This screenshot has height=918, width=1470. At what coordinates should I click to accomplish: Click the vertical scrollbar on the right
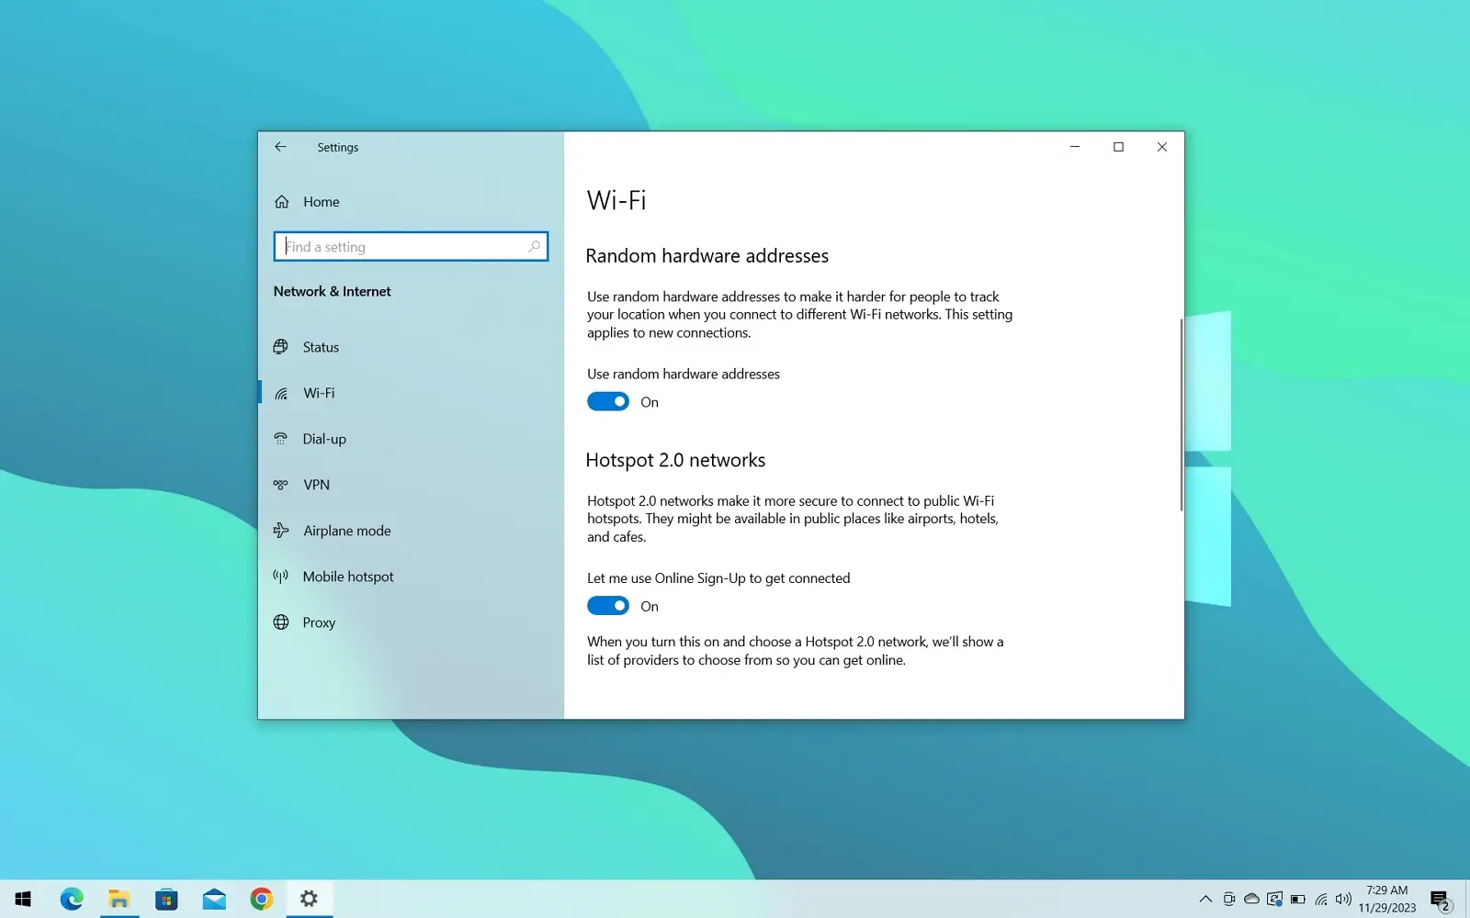click(1179, 413)
